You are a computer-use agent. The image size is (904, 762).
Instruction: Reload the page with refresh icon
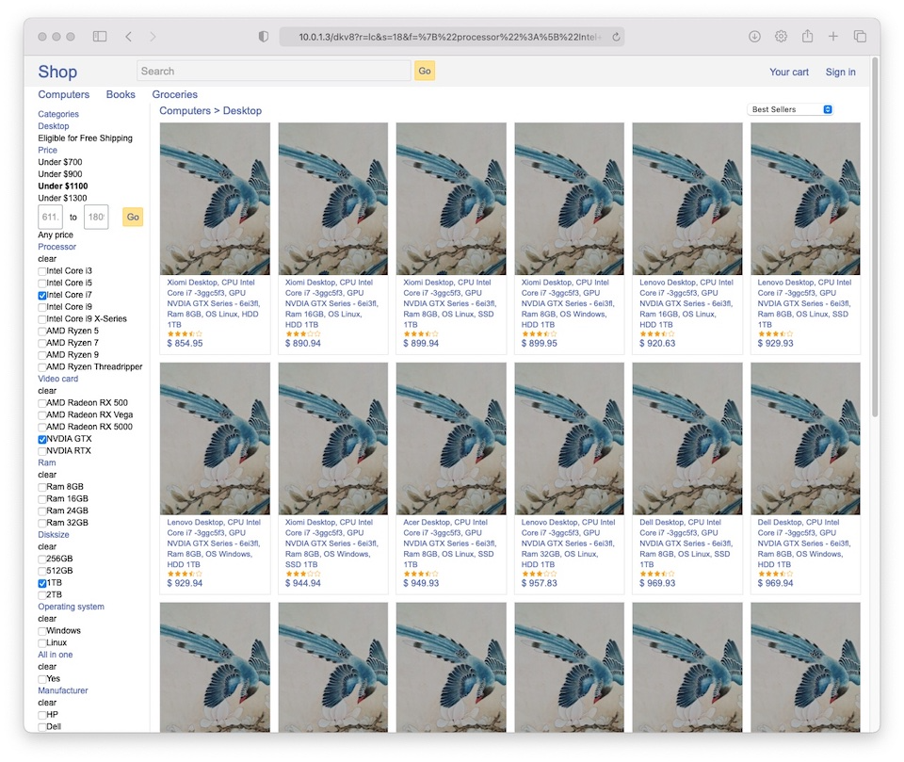tap(616, 37)
